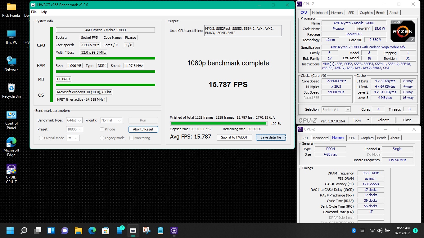
Task: Click the Run benchmark button
Action: [143, 120]
